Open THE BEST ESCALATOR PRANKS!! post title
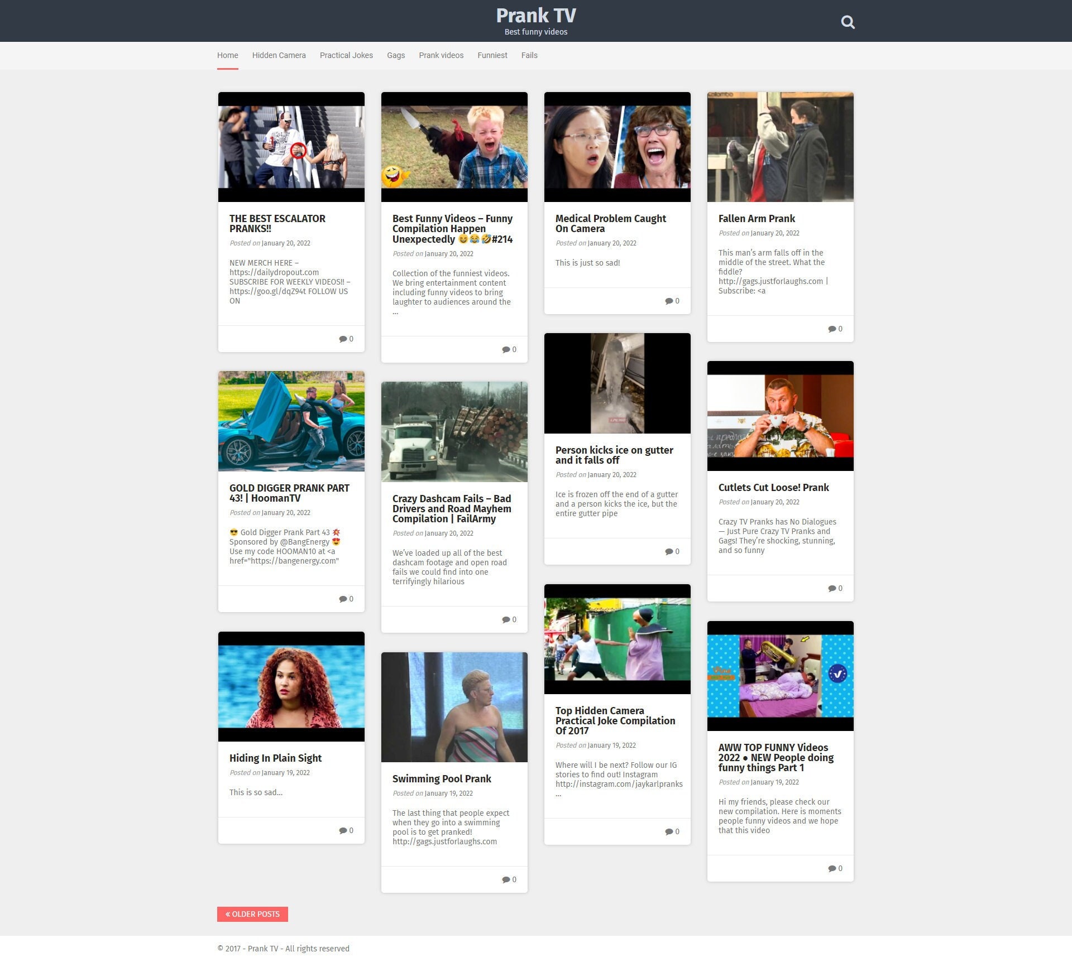 277,224
